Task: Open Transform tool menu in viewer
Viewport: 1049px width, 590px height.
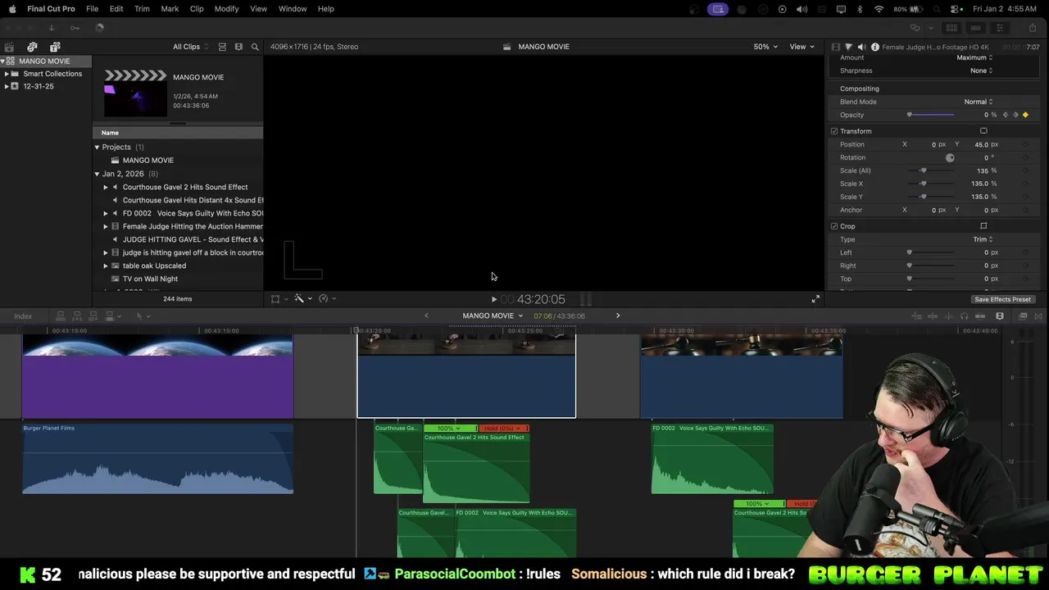Action: click(x=279, y=299)
